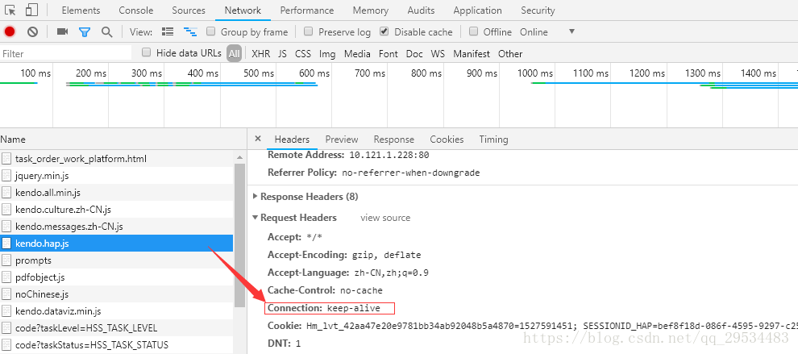Filter requests by Font
The image size is (798, 354).
[389, 53]
